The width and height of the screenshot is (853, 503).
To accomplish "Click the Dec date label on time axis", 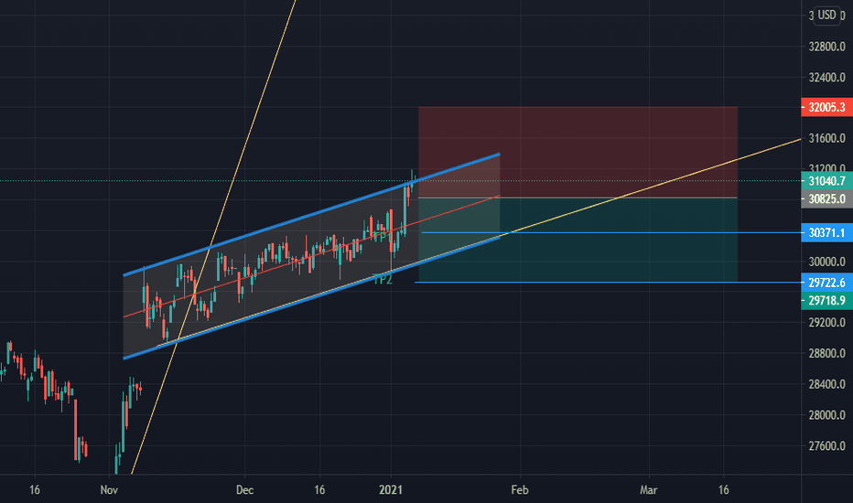I will (244, 490).
